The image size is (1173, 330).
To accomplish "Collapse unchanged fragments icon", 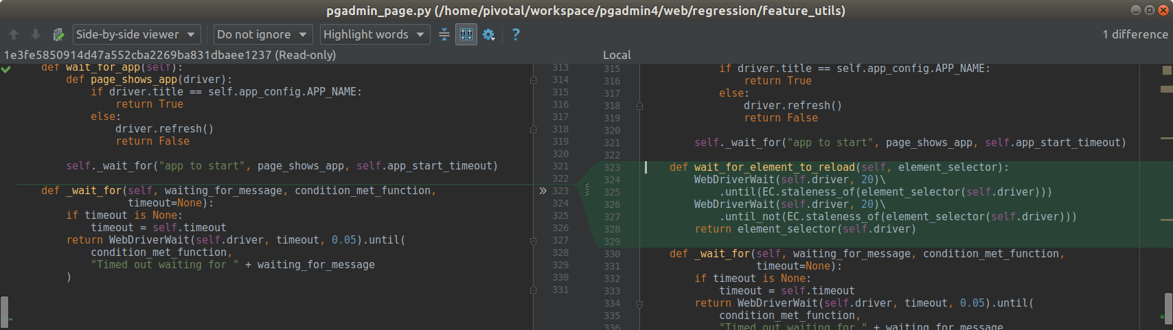I will (x=444, y=34).
